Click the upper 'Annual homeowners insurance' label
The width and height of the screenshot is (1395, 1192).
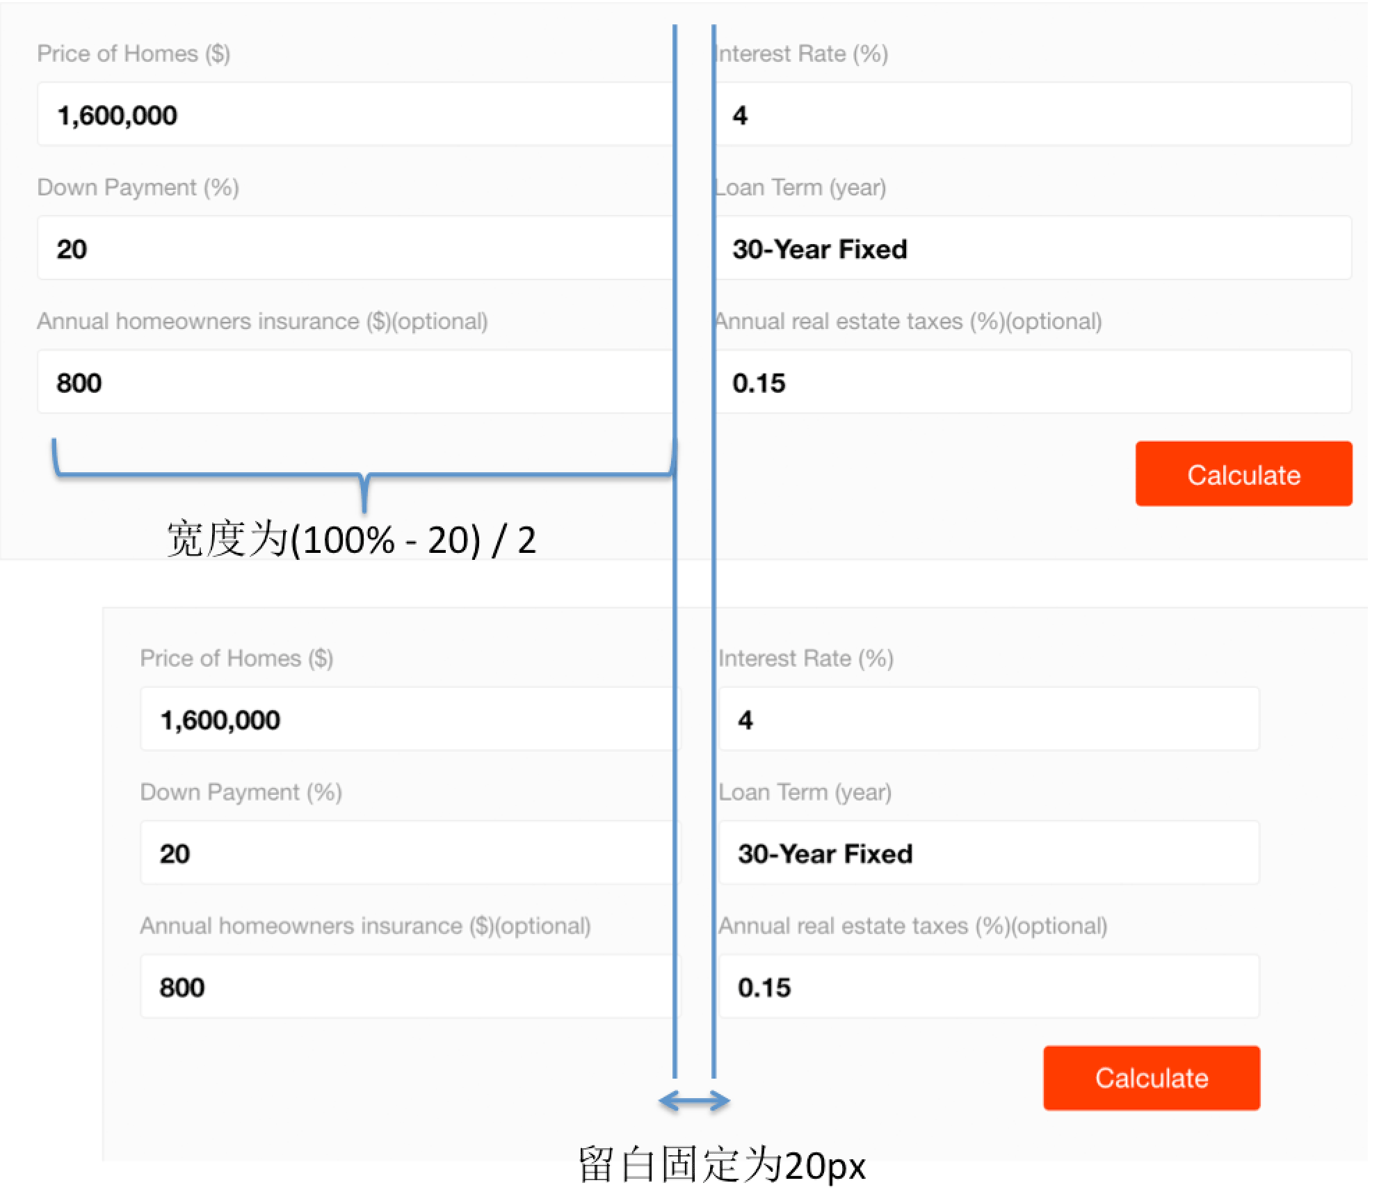pyautogui.click(x=262, y=321)
